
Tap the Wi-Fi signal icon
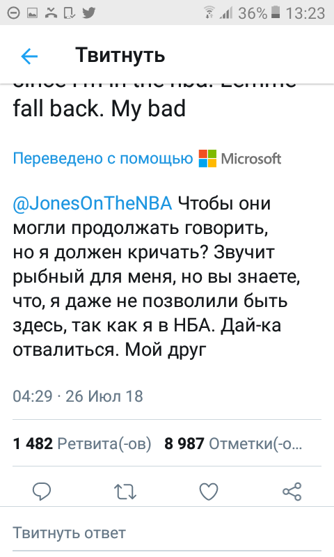209,13
